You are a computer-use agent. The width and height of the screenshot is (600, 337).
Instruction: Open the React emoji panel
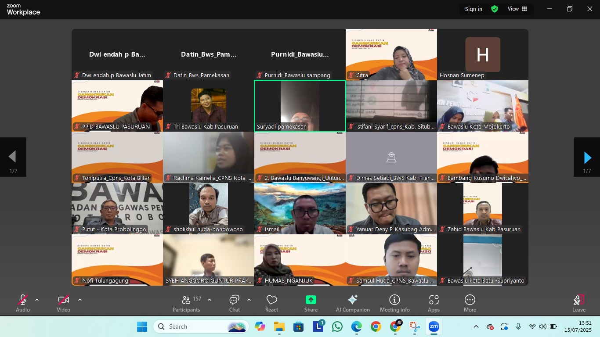click(x=271, y=303)
